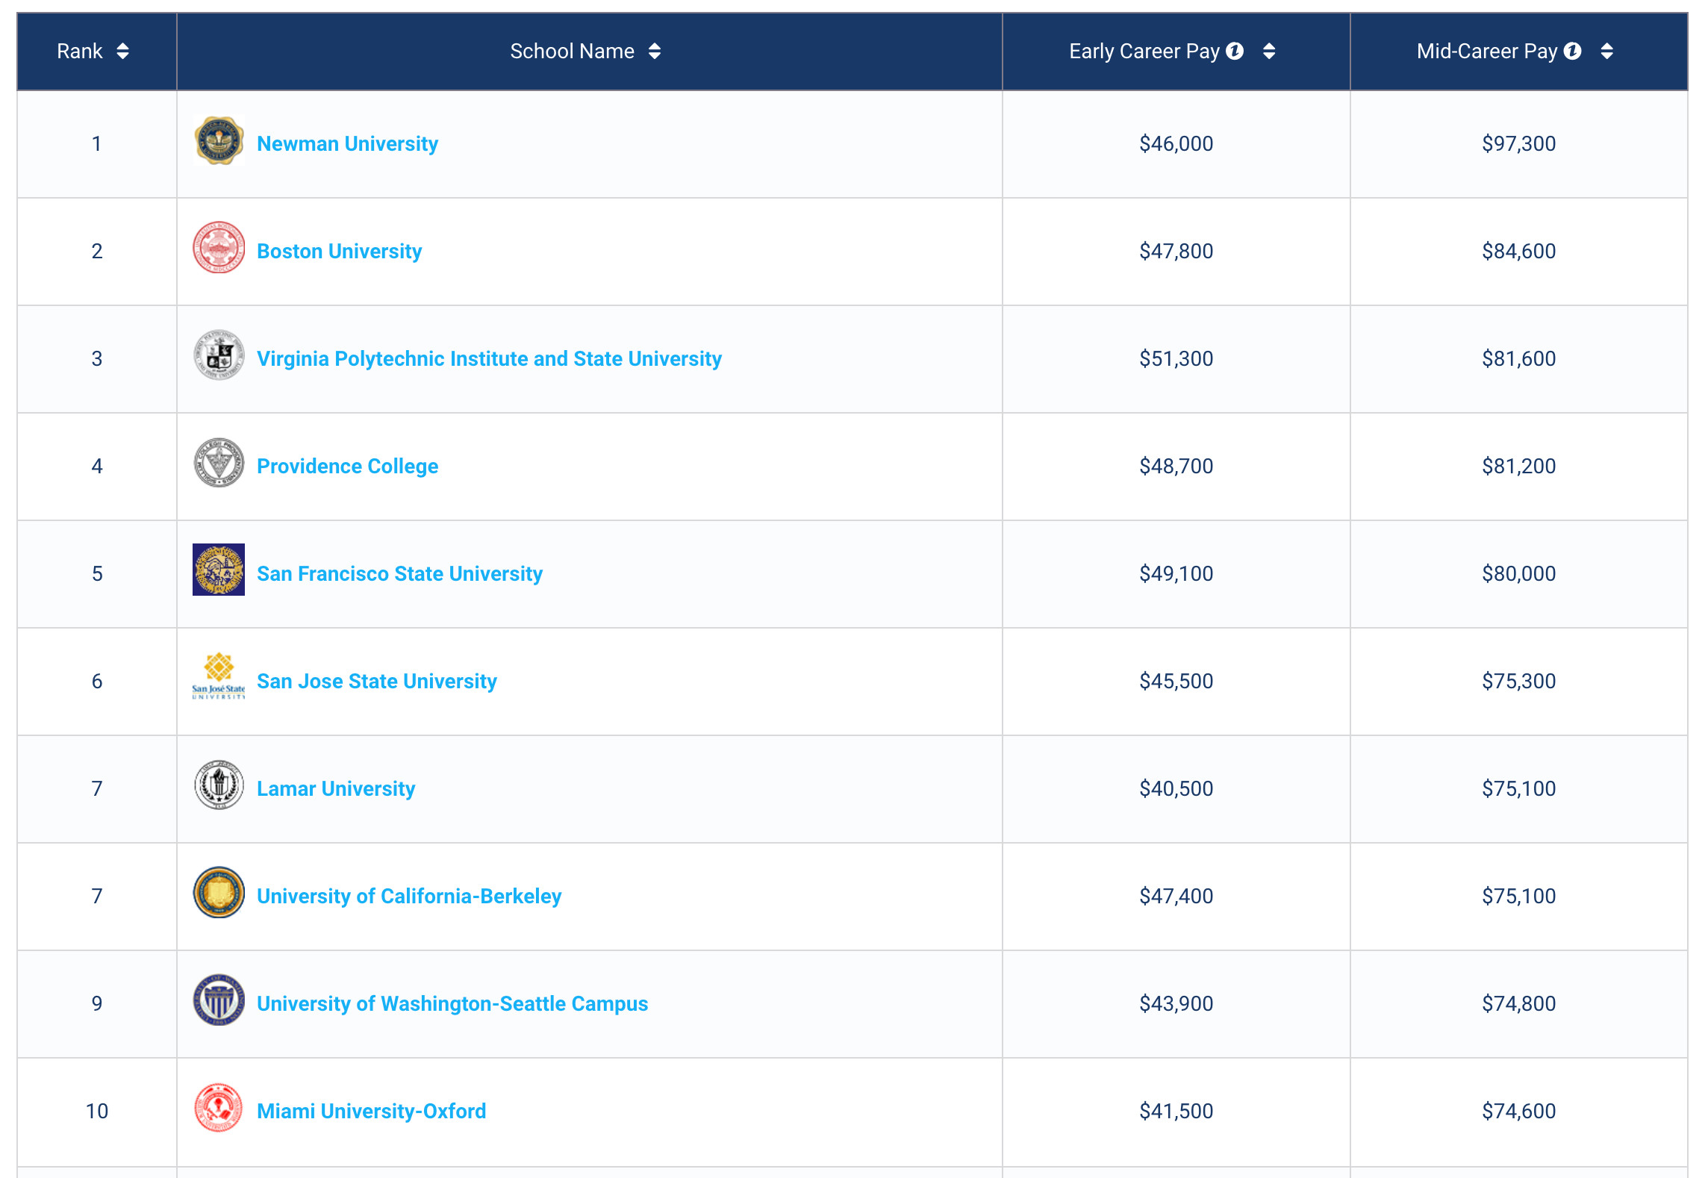Open the San Francisco State University link

pos(399,574)
